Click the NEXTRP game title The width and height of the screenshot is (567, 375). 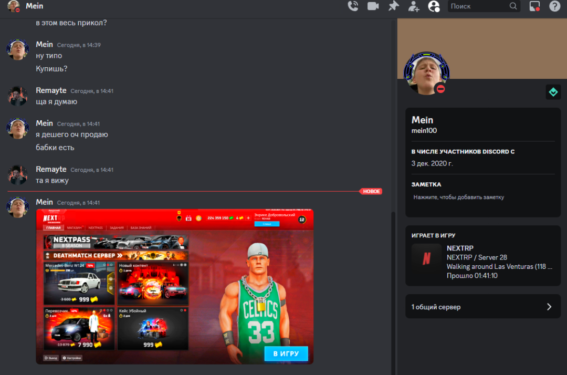point(460,248)
